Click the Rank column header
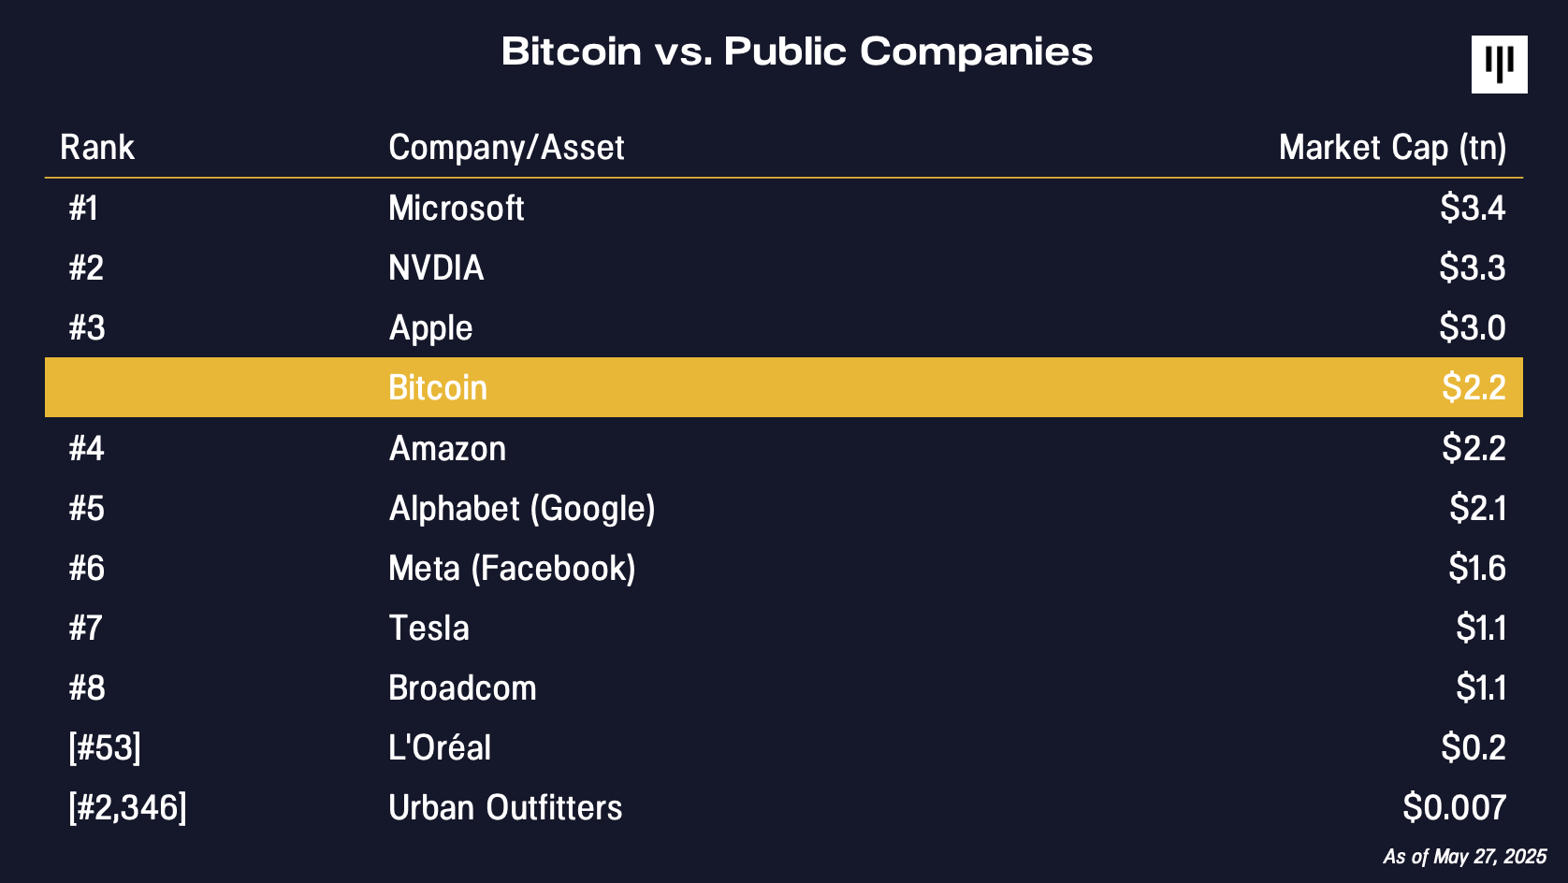 (97, 148)
